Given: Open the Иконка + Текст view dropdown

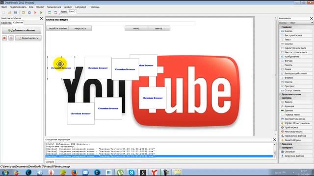Looking at the screenshot, I should (296, 23).
